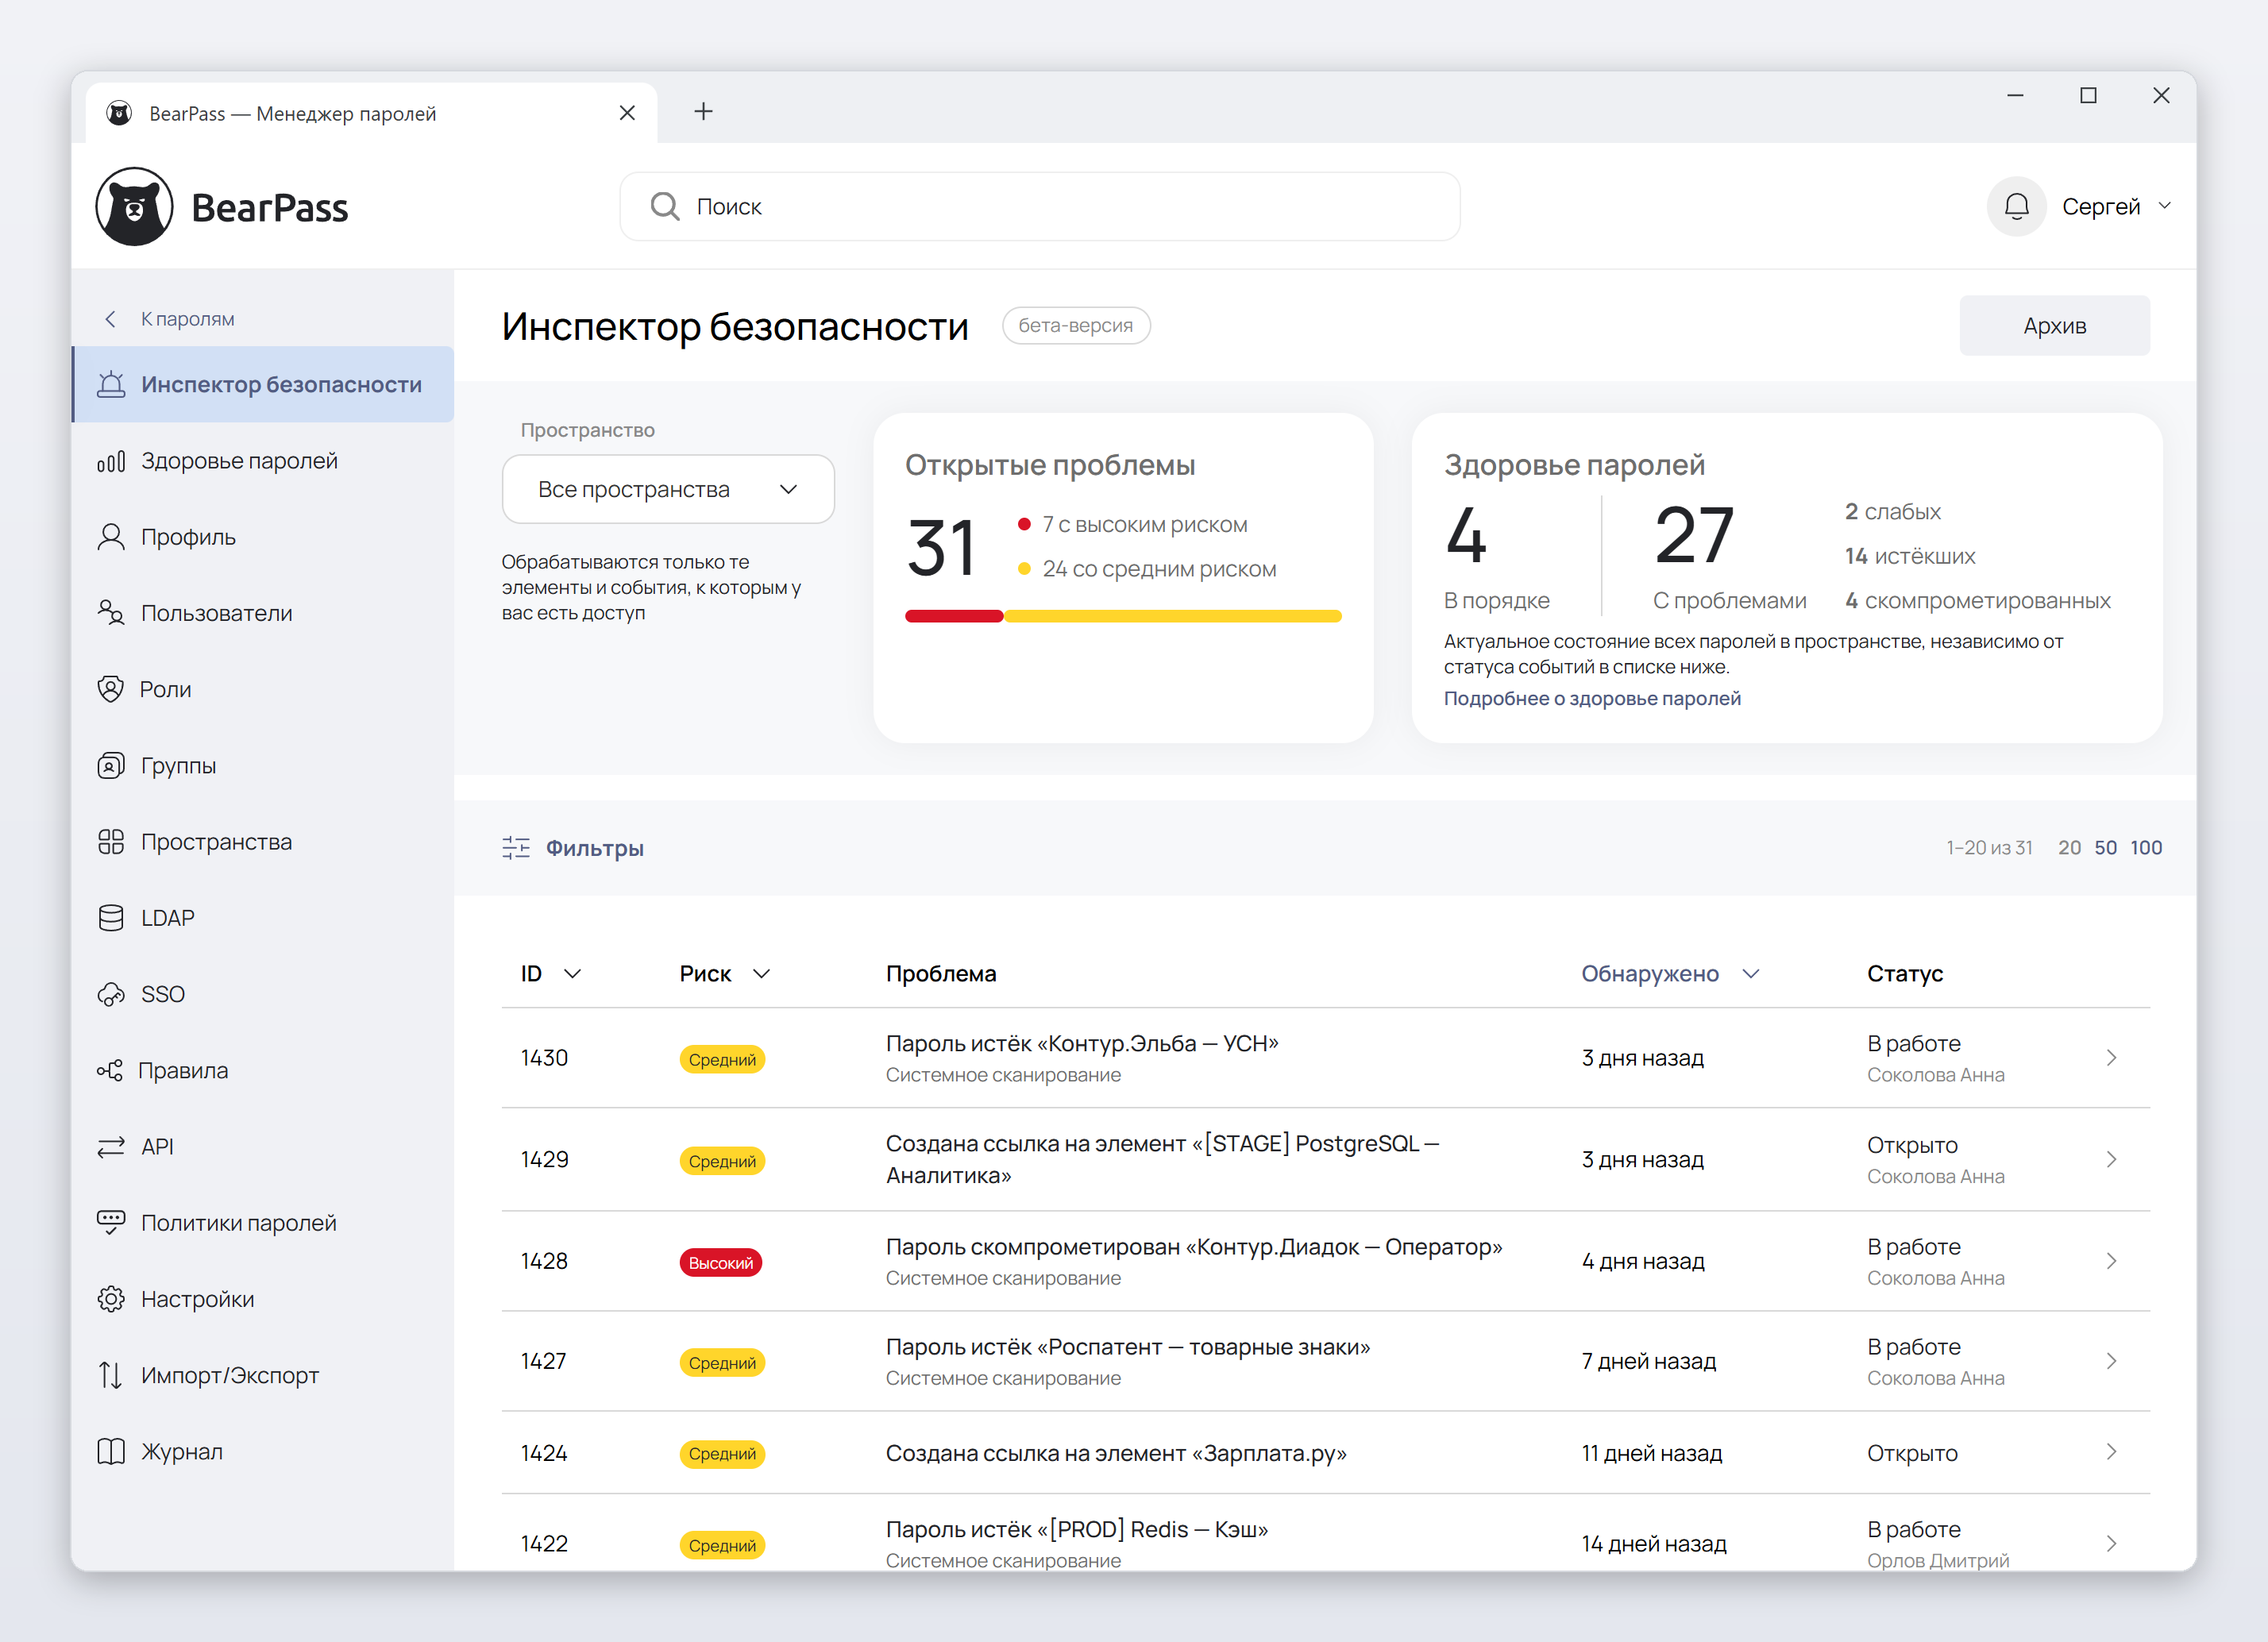This screenshot has width=2268, height=1642.
Task: Open details chevron for issue 1429
Action: coord(2111,1159)
